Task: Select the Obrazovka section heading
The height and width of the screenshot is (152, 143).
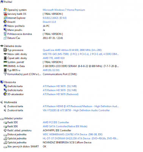Action: (x=10, y=82)
